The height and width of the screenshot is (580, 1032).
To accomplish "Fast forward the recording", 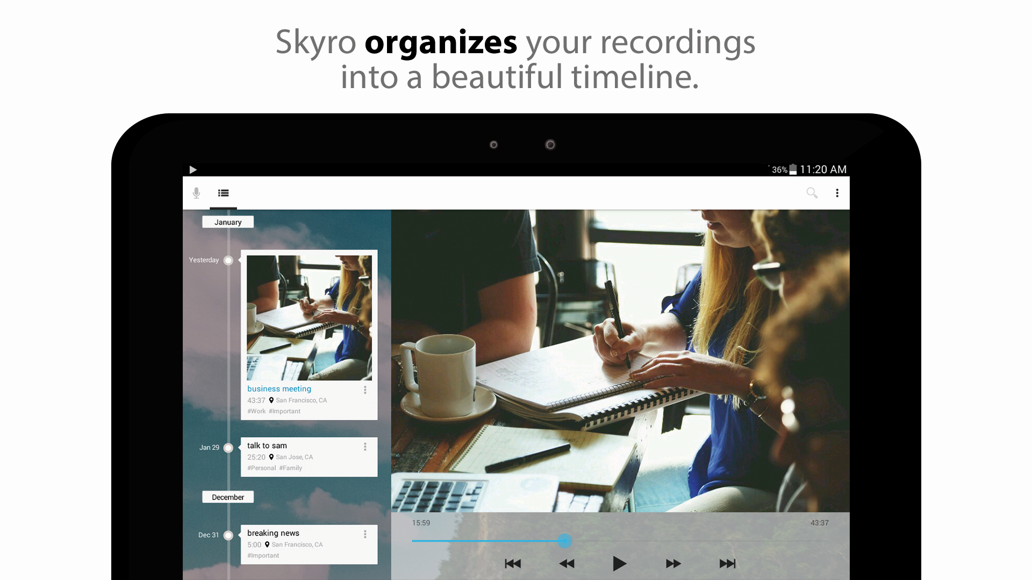I will tap(673, 563).
